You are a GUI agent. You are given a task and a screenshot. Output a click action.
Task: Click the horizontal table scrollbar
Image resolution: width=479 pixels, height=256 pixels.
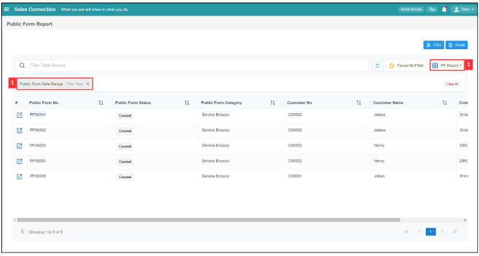tap(208, 220)
